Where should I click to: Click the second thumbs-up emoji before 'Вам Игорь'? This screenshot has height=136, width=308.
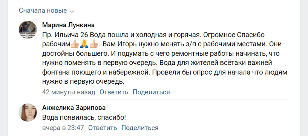(x=94, y=44)
